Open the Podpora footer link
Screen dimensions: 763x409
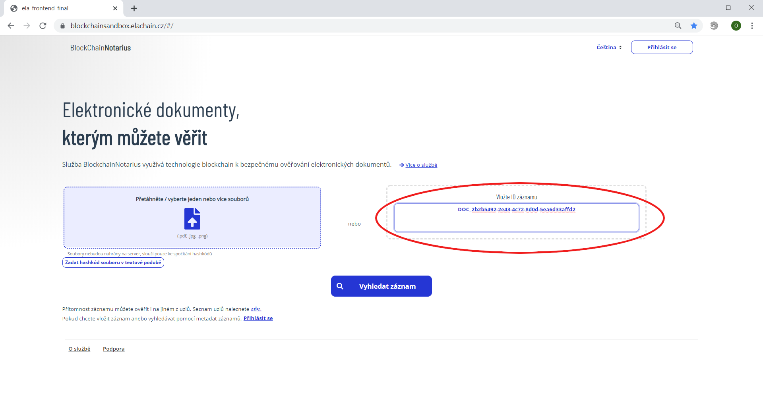pos(114,349)
